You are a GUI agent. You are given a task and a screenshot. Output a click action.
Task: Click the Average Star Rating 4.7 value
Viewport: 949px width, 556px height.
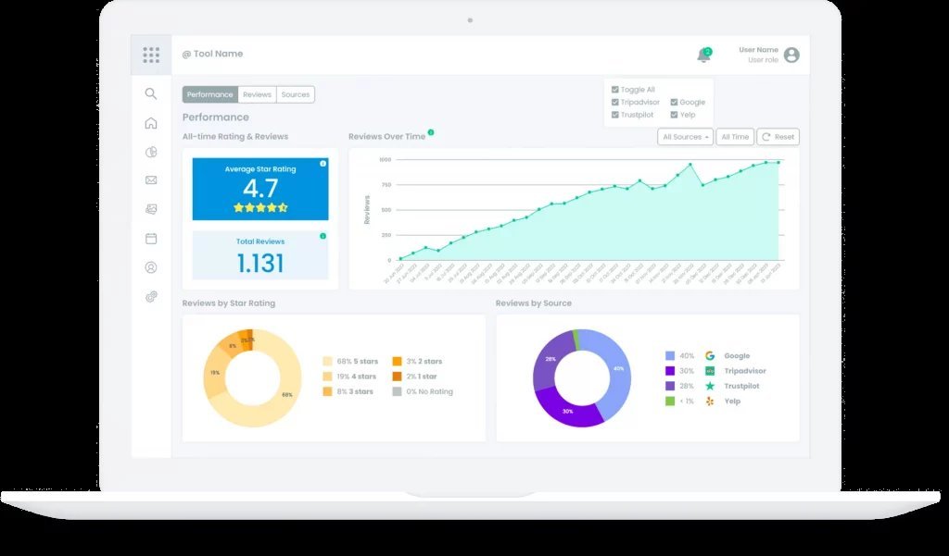coord(260,189)
